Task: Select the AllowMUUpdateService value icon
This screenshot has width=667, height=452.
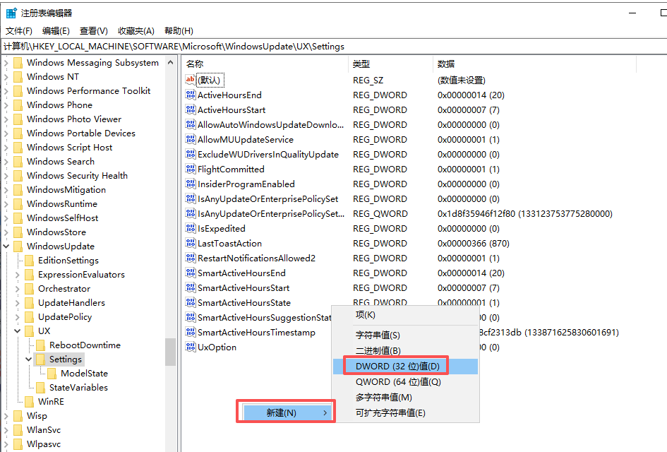Action: 190,140
